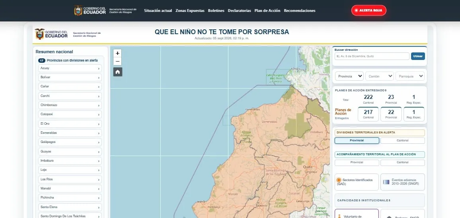Expand Santo Domingo De Los Tsáchilas row
The image size is (460, 218).
[70, 216]
